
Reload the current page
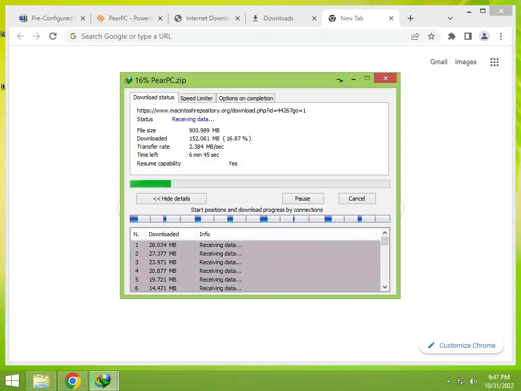(x=53, y=36)
